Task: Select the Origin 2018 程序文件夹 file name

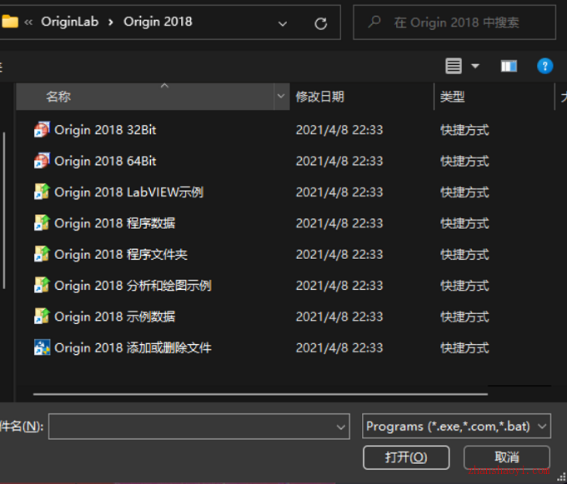Action: click(121, 254)
